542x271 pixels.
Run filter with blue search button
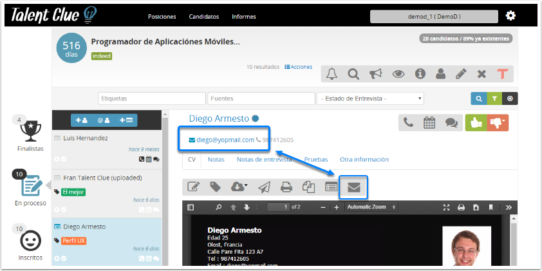(x=479, y=98)
